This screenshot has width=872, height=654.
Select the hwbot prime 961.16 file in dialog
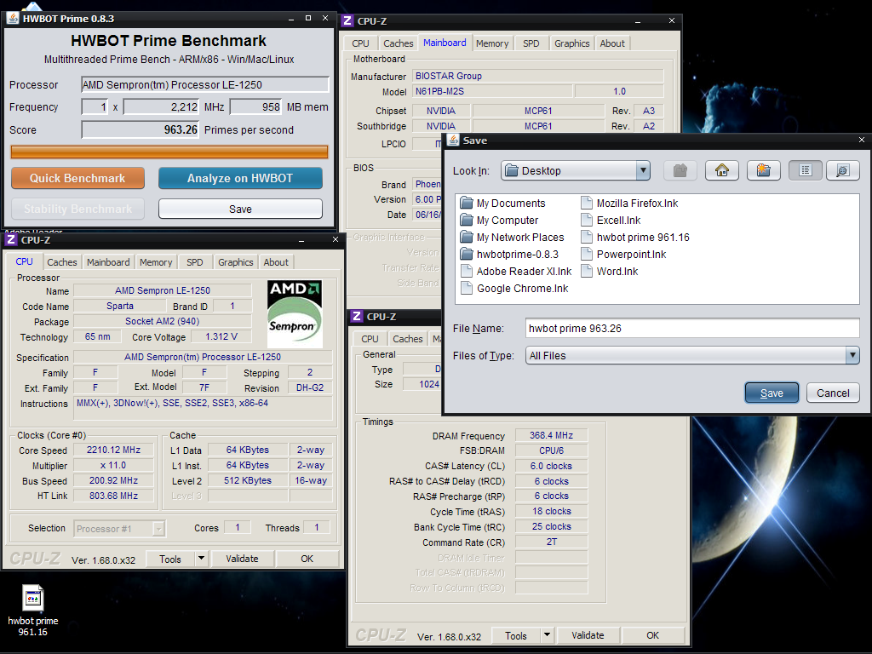(x=635, y=237)
